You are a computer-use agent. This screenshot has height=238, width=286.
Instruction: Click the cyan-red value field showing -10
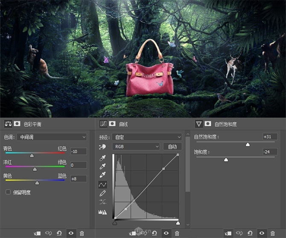pyautogui.click(x=79, y=151)
